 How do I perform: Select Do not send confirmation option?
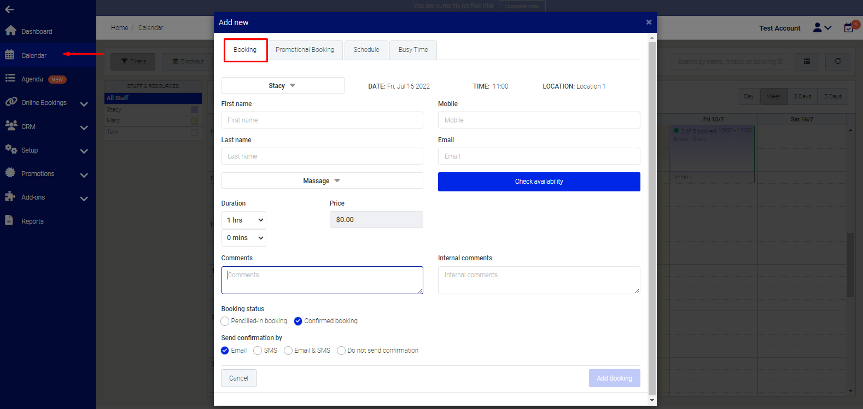341,351
